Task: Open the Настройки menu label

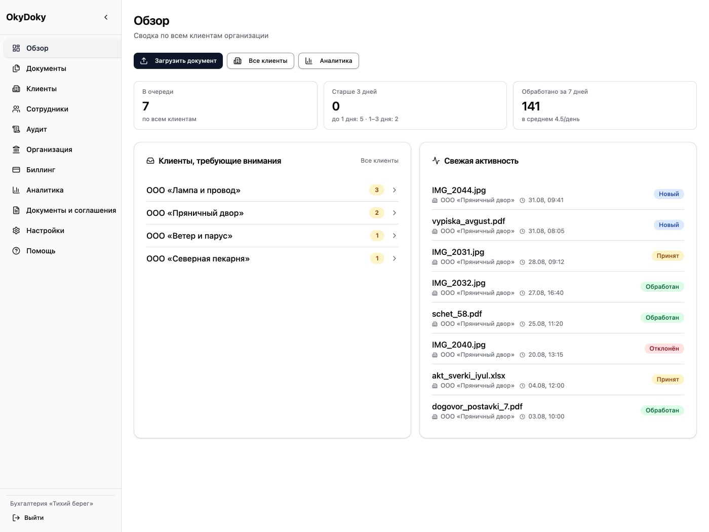Action: click(x=45, y=231)
